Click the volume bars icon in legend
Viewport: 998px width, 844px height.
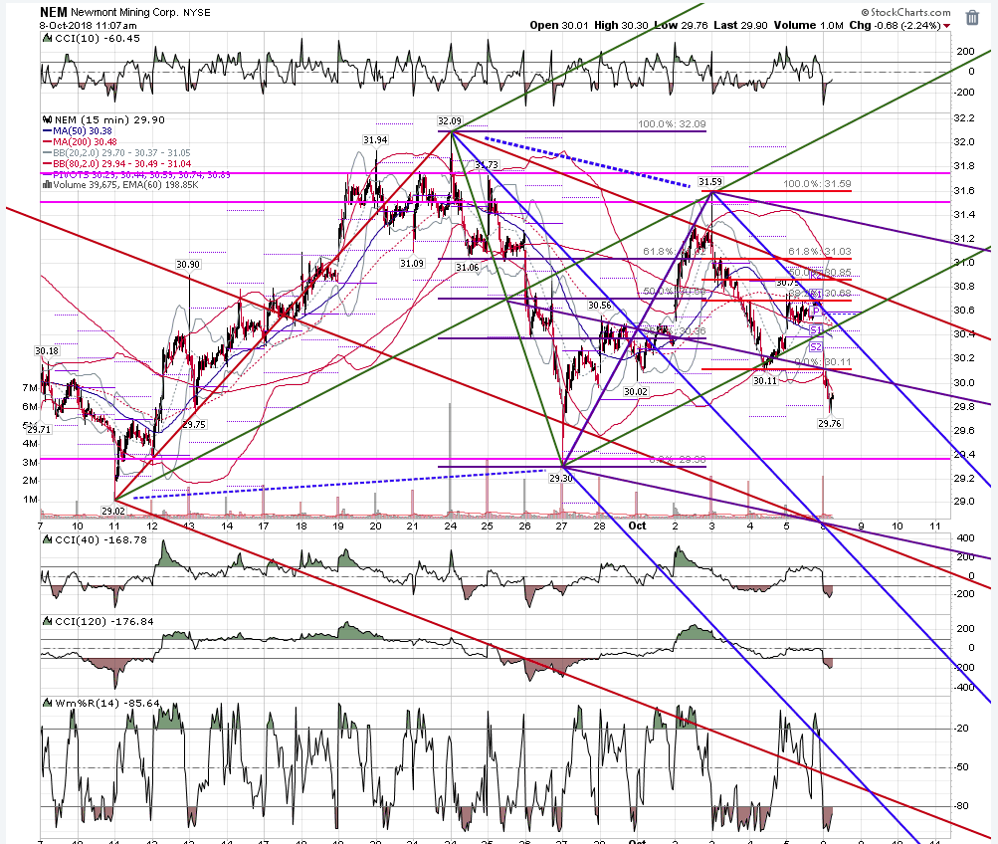pos(47,184)
